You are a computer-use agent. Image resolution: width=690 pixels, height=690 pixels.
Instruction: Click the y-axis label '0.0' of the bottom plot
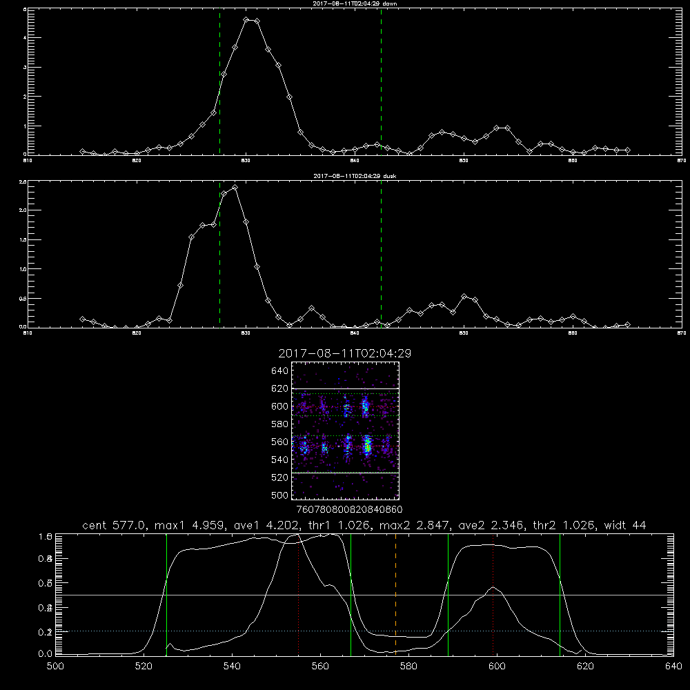[x=46, y=654]
